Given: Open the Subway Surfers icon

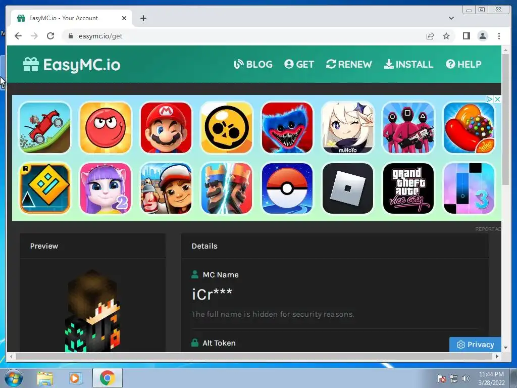Looking at the screenshot, I should coord(166,188).
